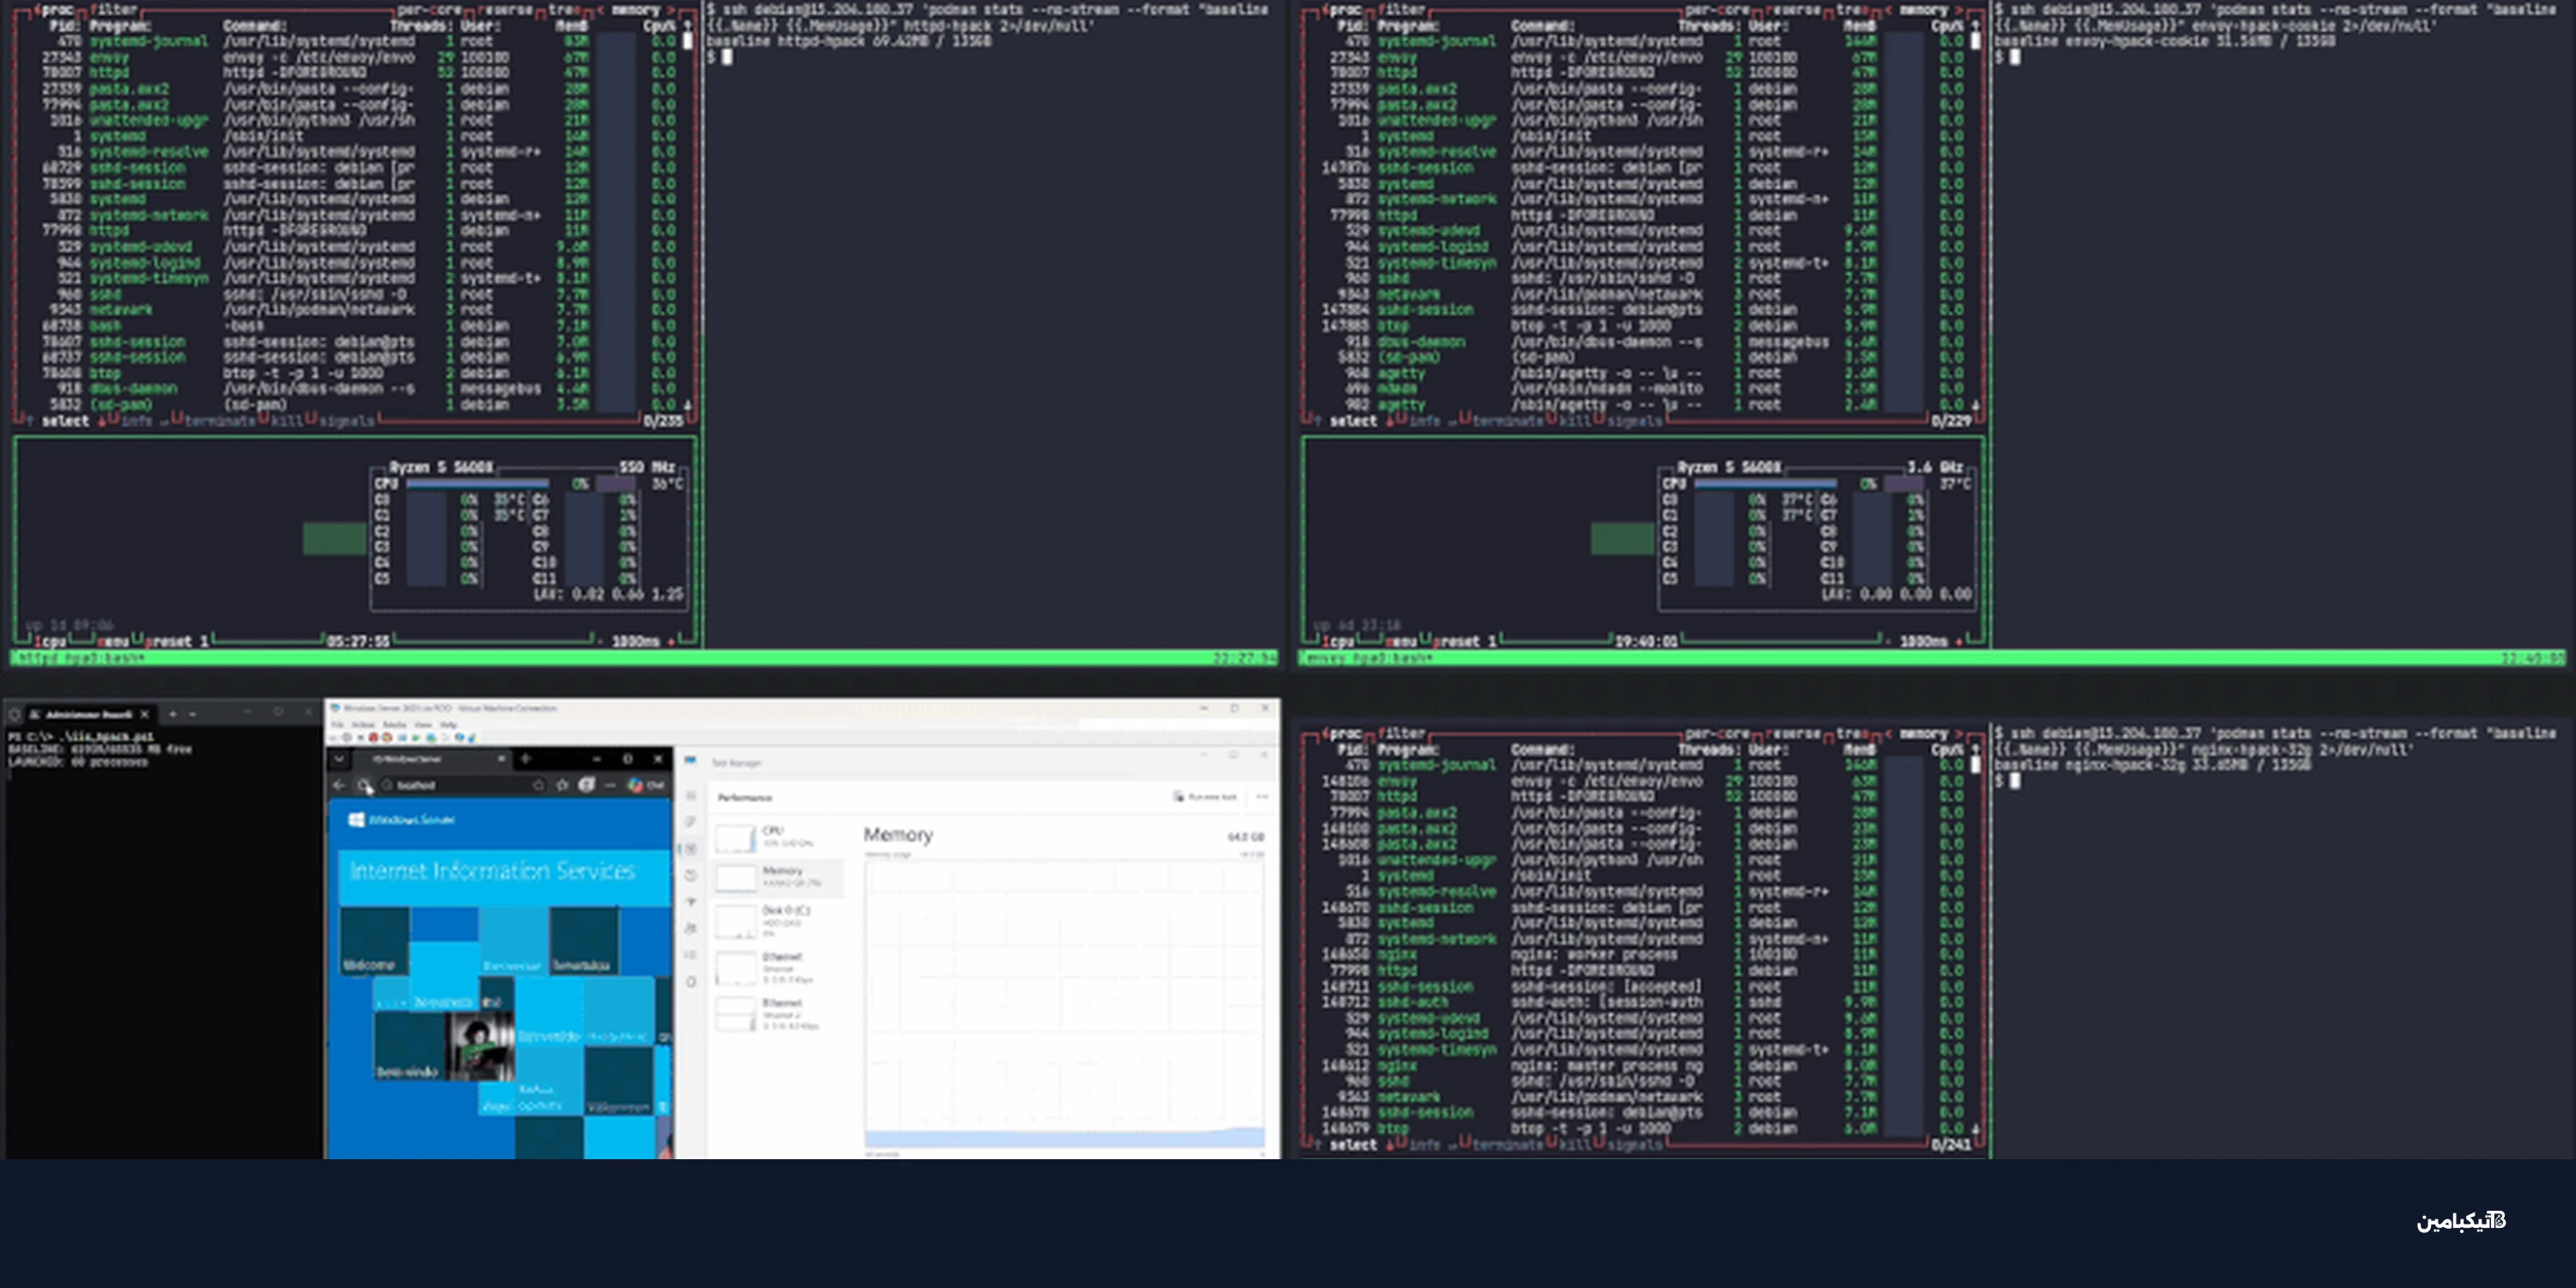
Task: Open preset 1 selector in httpd-hpack btop cpu box
Action: (x=177, y=643)
